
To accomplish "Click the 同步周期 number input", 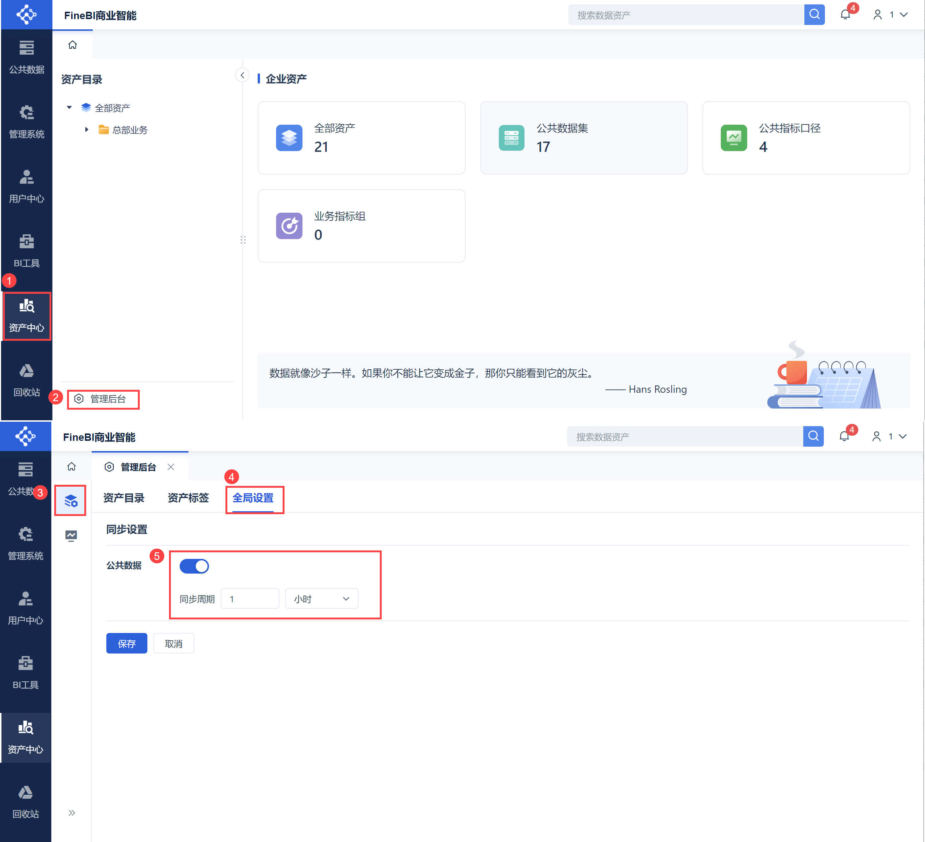I will 250,598.
